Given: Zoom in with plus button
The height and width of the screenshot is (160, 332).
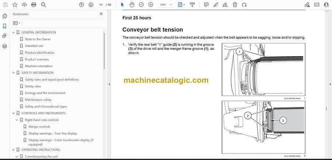Looking at the screenshot, I should tap(151, 5).
